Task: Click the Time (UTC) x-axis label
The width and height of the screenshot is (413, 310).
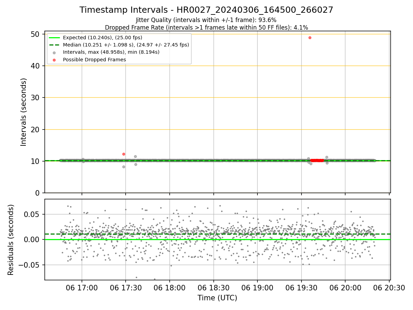Action: click(x=217, y=298)
